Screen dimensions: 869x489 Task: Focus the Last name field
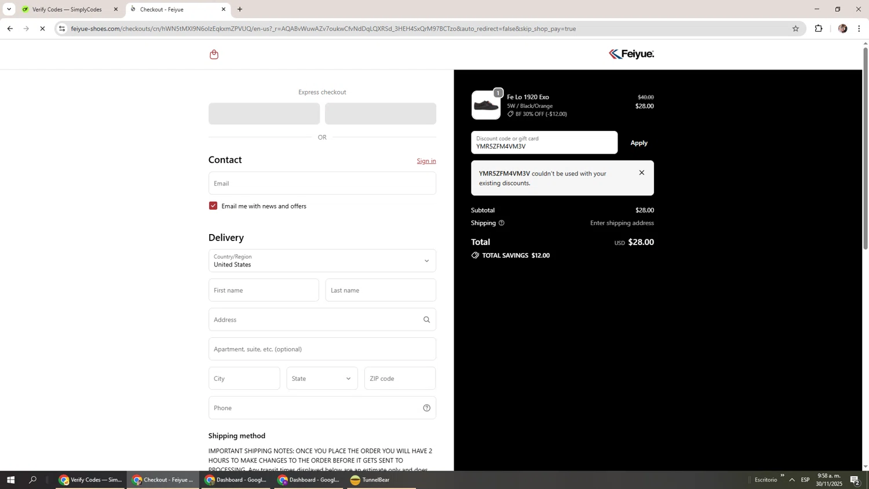coord(381,290)
